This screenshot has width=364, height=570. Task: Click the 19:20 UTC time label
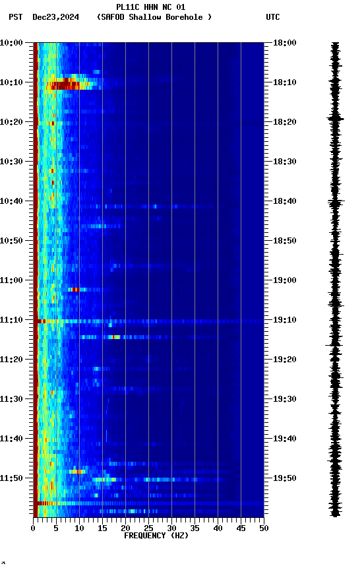pyautogui.click(x=285, y=360)
